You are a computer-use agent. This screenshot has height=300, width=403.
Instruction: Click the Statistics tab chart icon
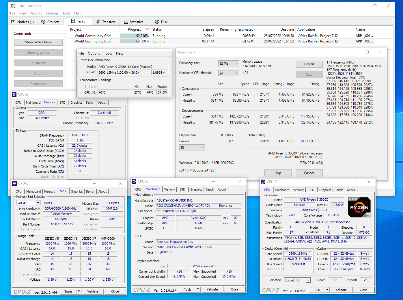(126, 22)
